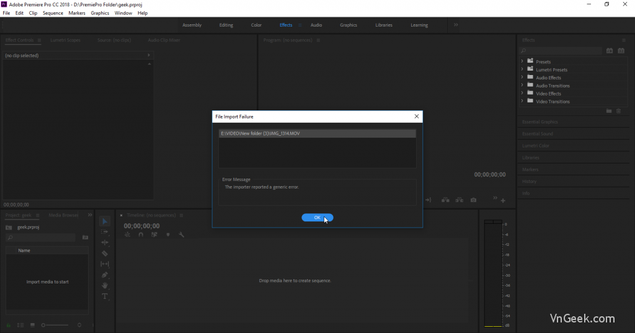Select the Razor tool

(x=104, y=253)
